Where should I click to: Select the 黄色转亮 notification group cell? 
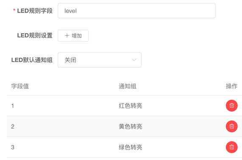[131, 126]
